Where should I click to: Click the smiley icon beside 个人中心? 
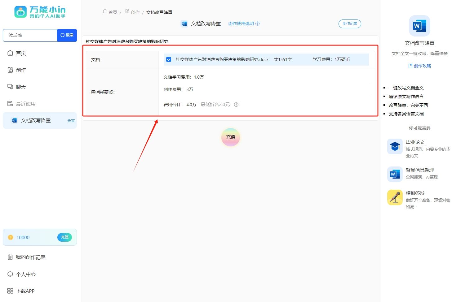(x=10, y=274)
